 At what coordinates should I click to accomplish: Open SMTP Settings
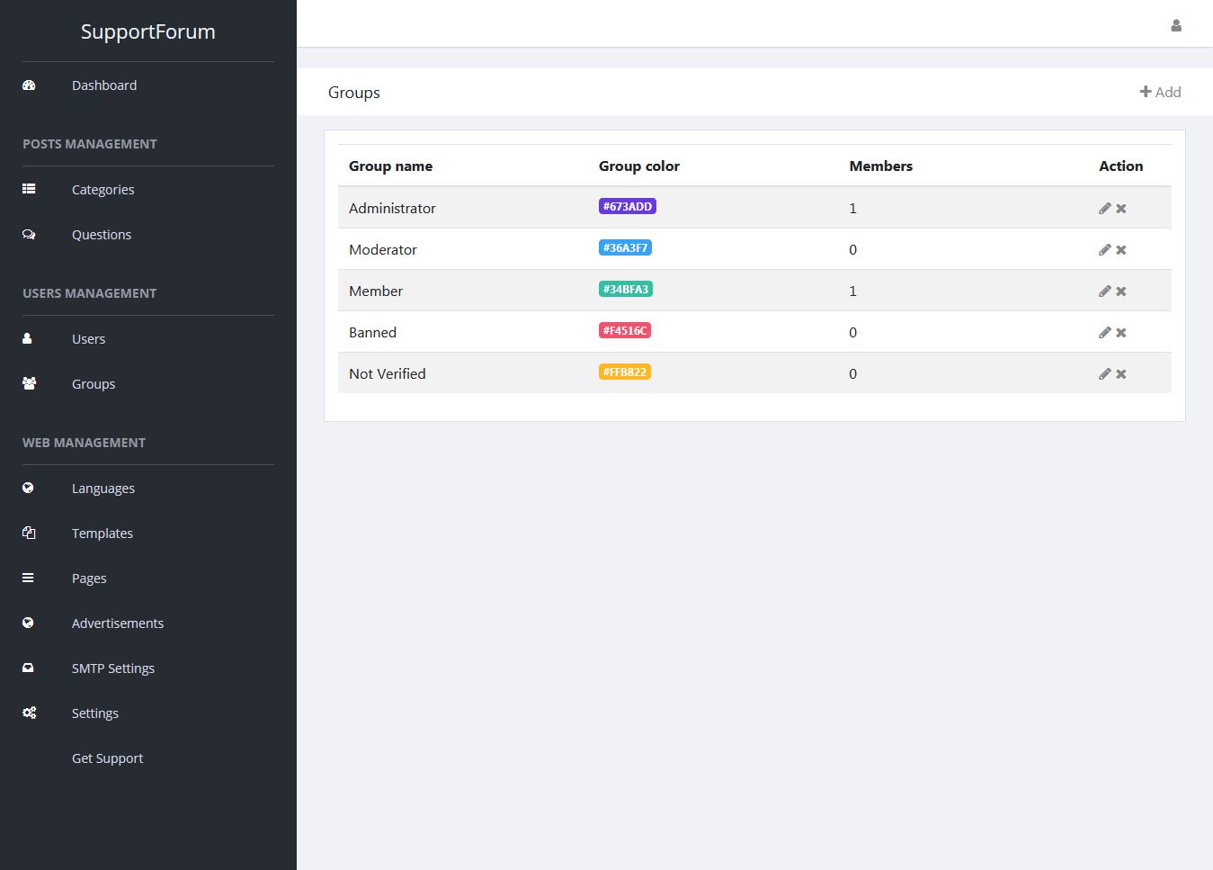click(113, 668)
